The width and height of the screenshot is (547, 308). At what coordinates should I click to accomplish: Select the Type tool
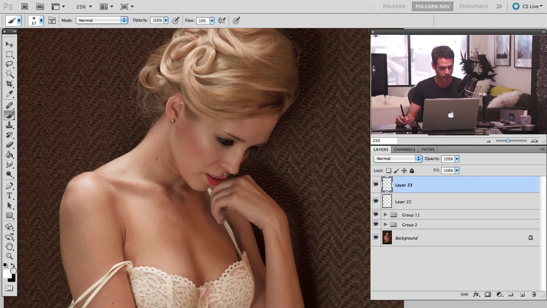point(9,196)
